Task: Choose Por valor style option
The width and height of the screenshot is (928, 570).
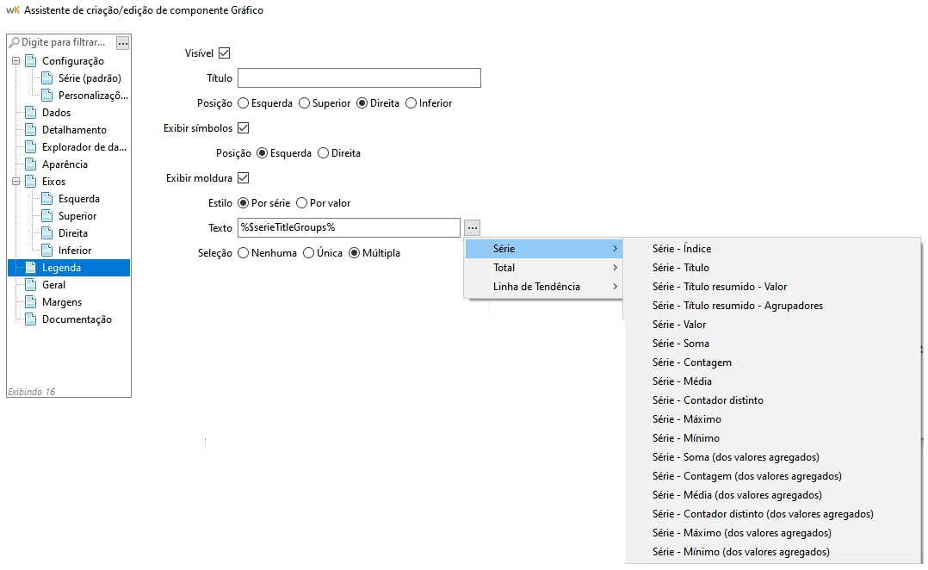Action: point(301,203)
